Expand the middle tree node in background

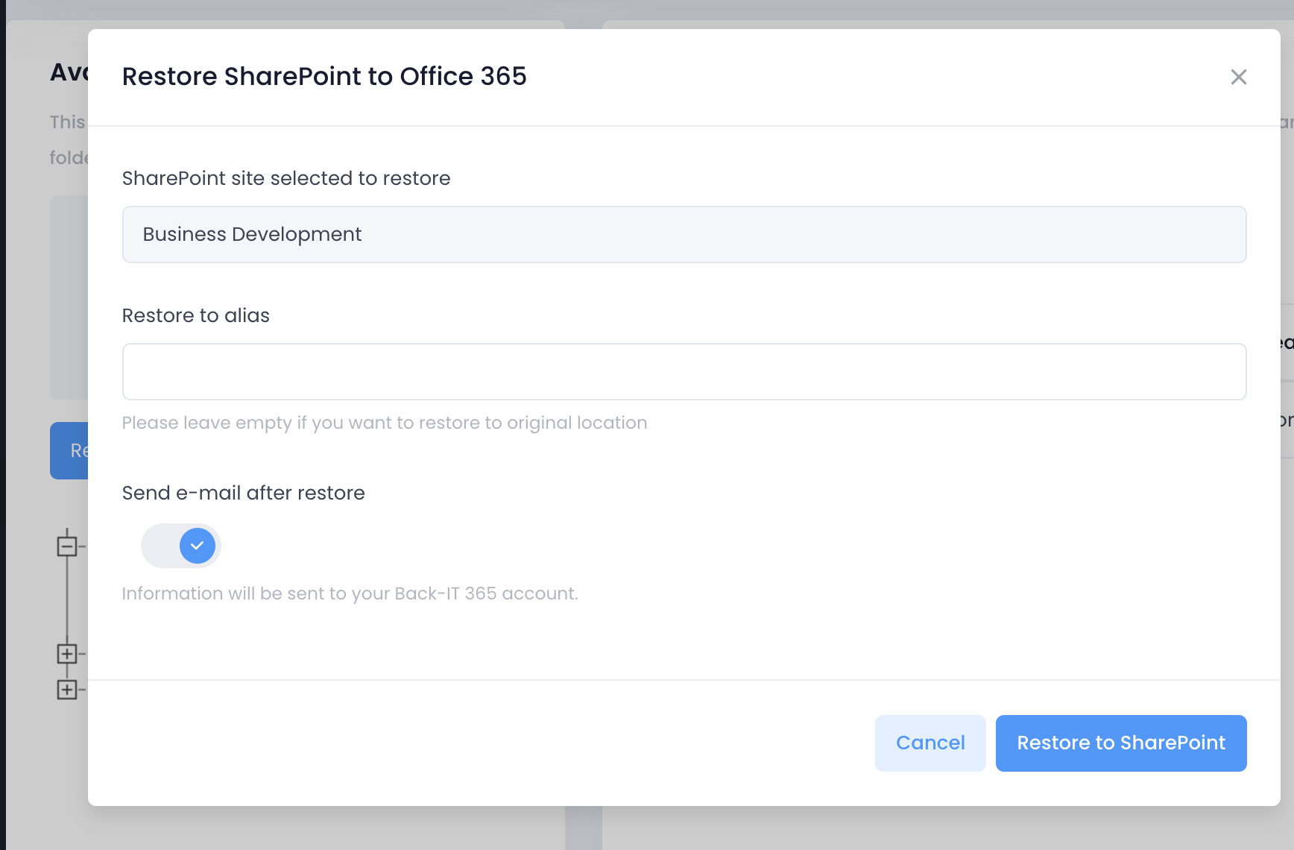click(x=67, y=654)
